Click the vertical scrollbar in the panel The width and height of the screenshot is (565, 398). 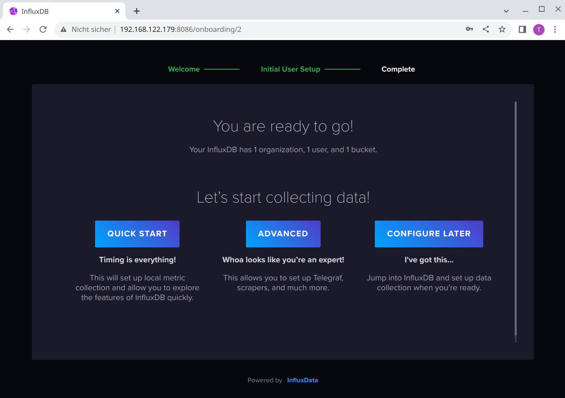coord(515,219)
